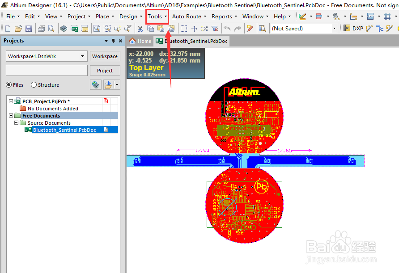Click the Workspace button
The width and height of the screenshot is (399, 273).
click(x=105, y=56)
